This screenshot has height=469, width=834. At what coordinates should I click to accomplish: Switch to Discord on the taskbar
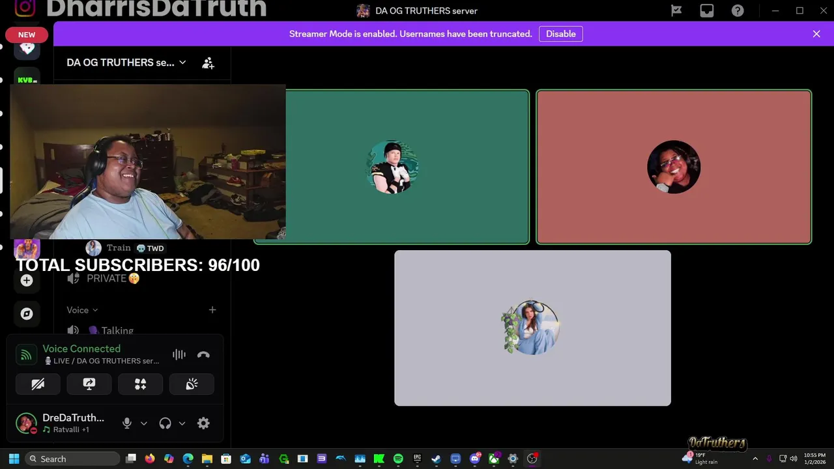[475, 459]
